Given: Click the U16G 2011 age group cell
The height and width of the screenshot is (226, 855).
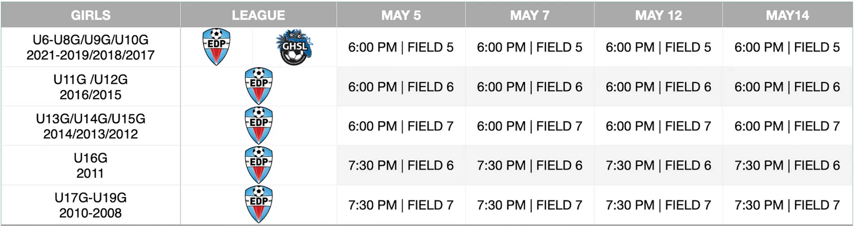Looking at the screenshot, I should [x=90, y=165].
